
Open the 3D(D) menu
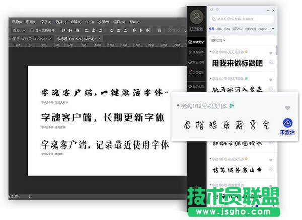(x=90, y=22)
